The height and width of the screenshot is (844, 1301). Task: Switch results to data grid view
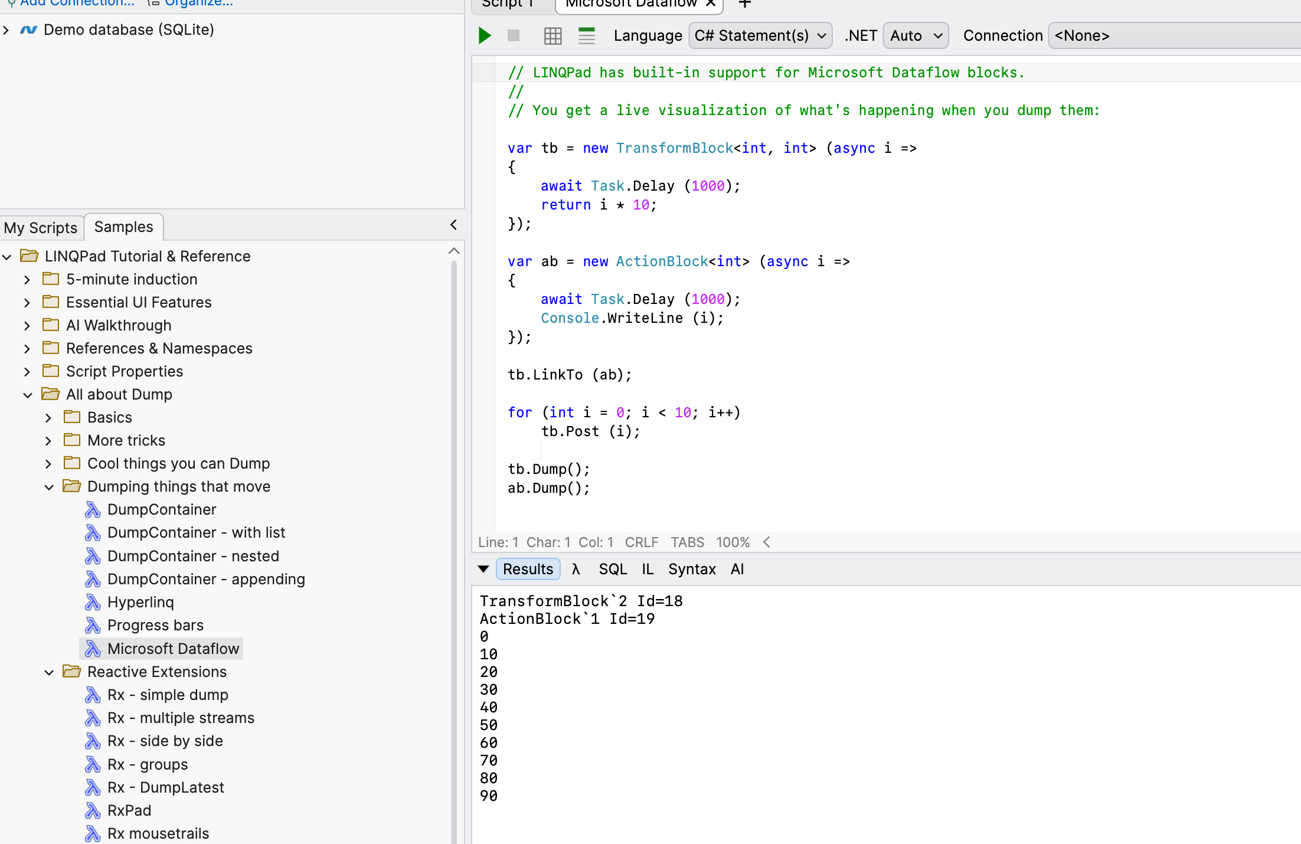point(553,36)
